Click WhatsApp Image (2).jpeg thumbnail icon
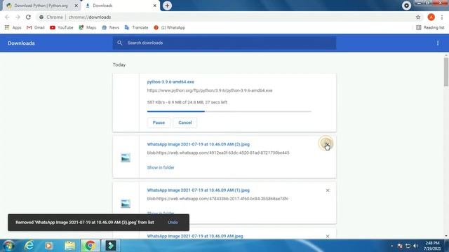 pos(126,157)
